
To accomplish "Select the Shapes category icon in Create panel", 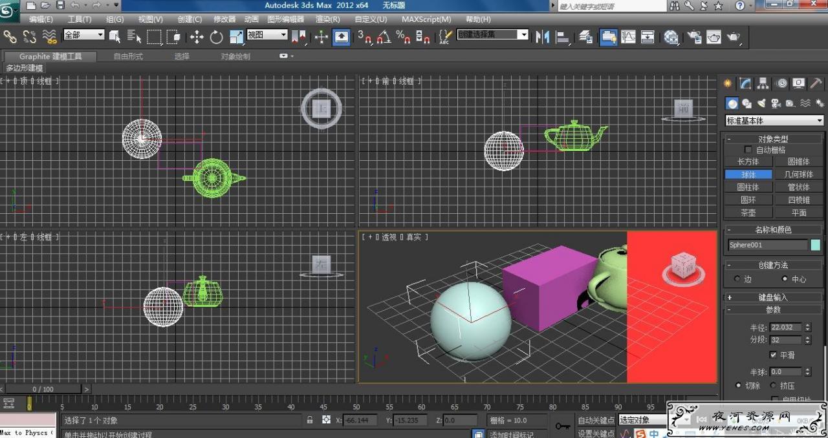I will [746, 103].
